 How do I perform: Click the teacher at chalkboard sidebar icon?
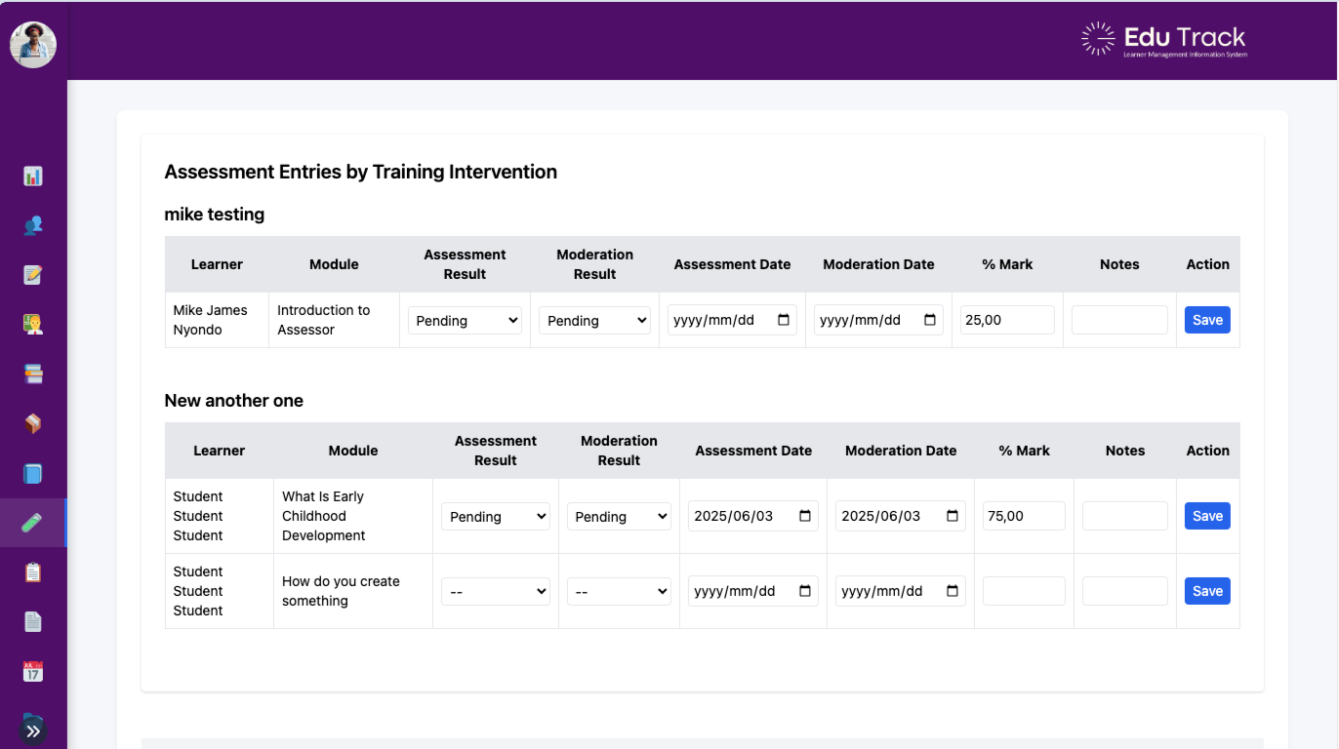pyautogui.click(x=33, y=324)
